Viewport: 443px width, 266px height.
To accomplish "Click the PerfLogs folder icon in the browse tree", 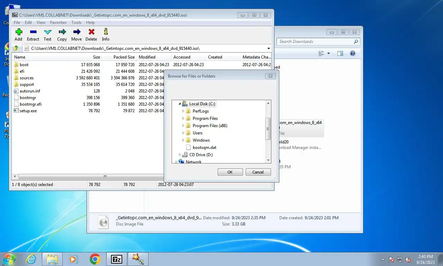I will (188, 111).
